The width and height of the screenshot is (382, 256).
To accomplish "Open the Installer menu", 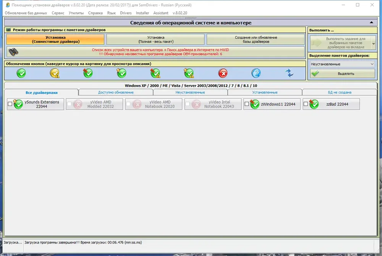I will (x=142, y=13).
